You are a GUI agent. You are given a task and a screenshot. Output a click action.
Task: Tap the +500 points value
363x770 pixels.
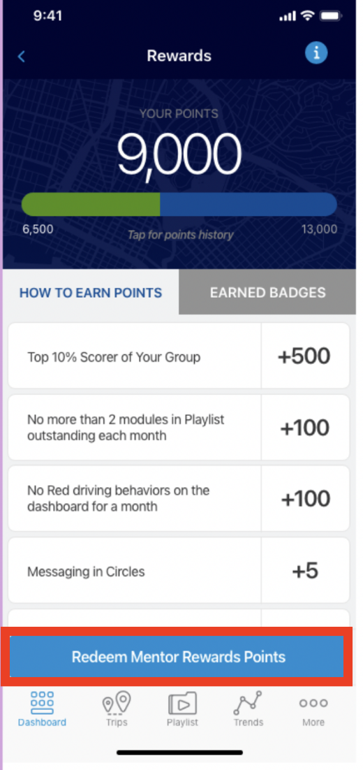pos(304,356)
